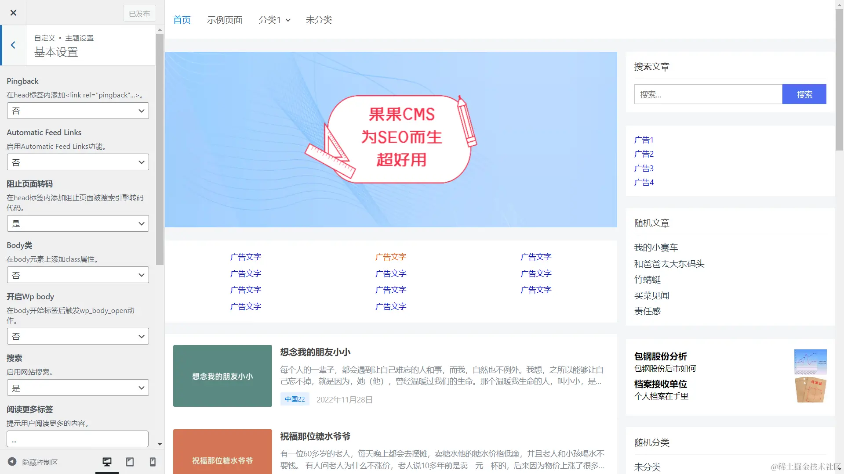Hide controls with the collapse arrow icon

(x=12, y=462)
